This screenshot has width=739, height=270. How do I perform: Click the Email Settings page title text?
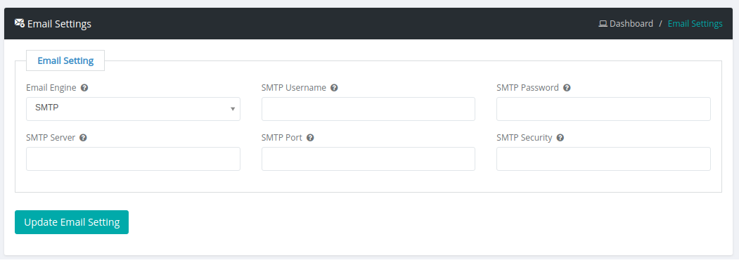click(59, 24)
